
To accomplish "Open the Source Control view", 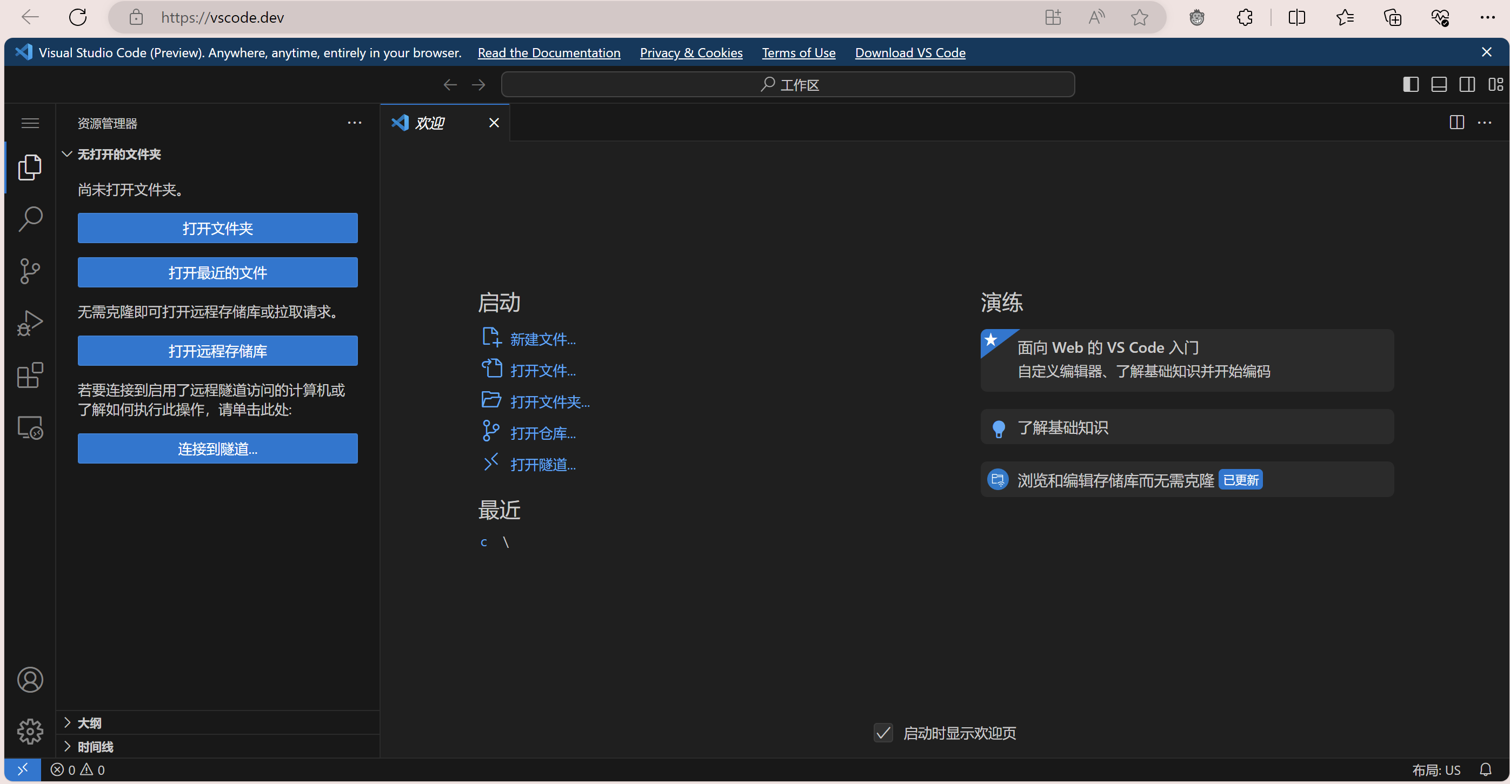I will pos(30,271).
